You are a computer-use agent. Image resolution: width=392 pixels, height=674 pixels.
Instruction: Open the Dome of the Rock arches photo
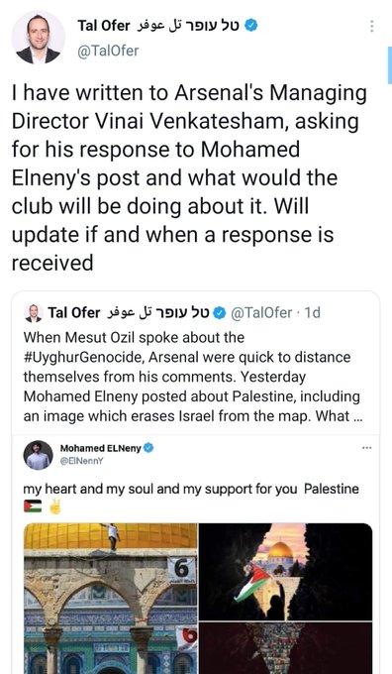[110, 599]
